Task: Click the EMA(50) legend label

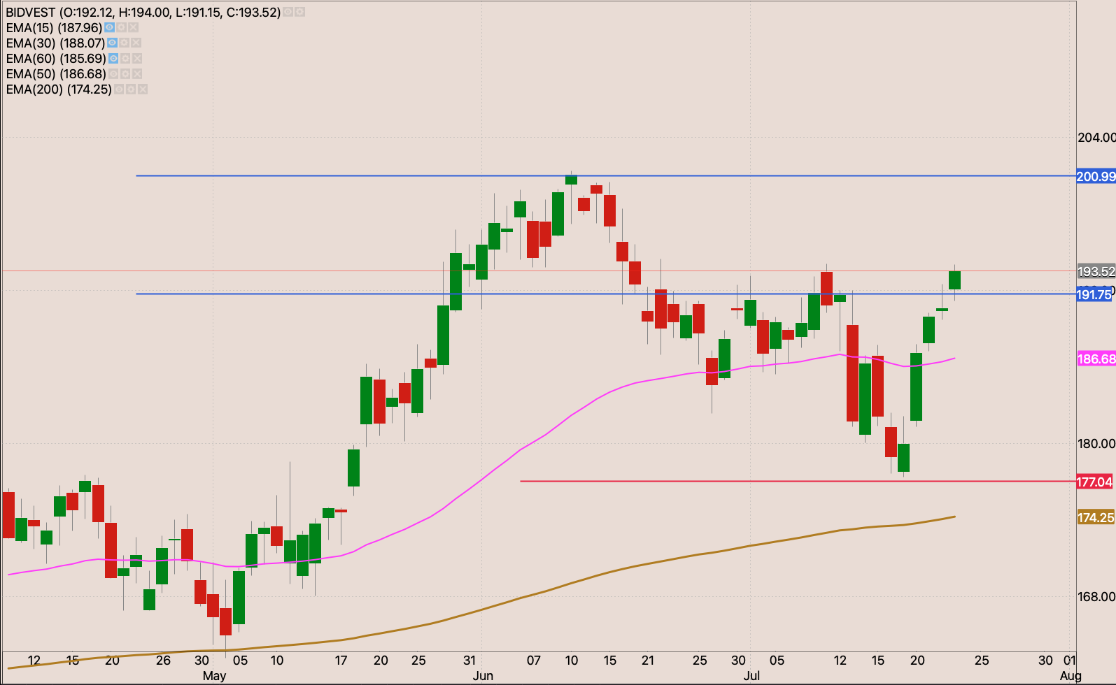Action: 56,74
